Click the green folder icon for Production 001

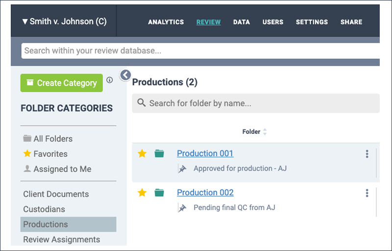(x=159, y=153)
